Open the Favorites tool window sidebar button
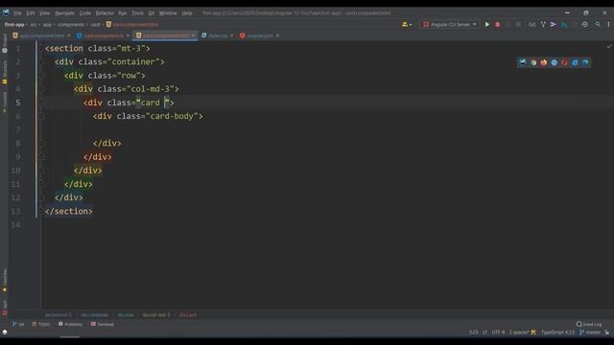 tap(5, 280)
